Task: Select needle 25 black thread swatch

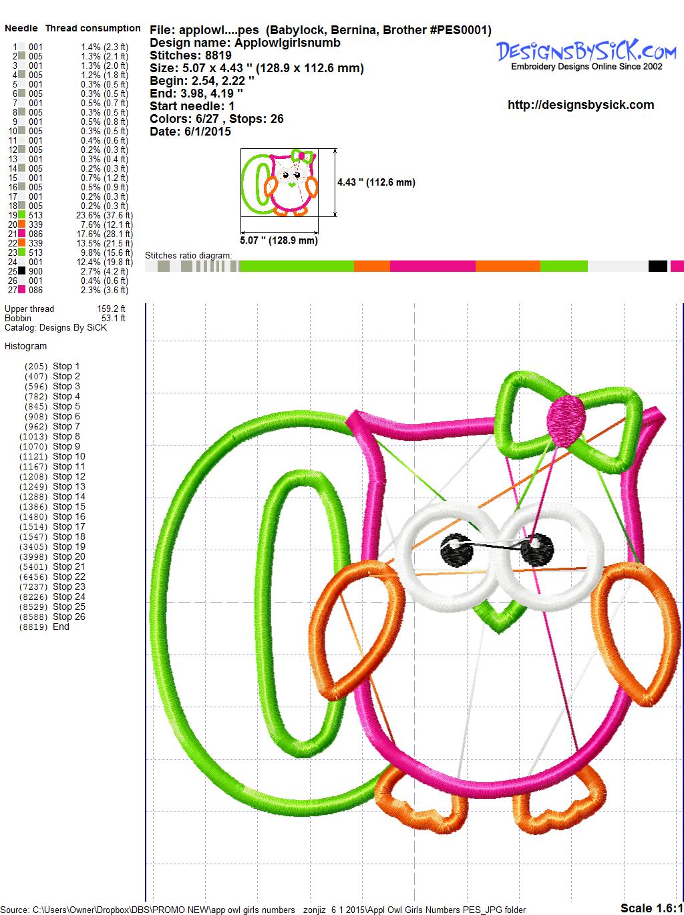Action: click(x=22, y=271)
